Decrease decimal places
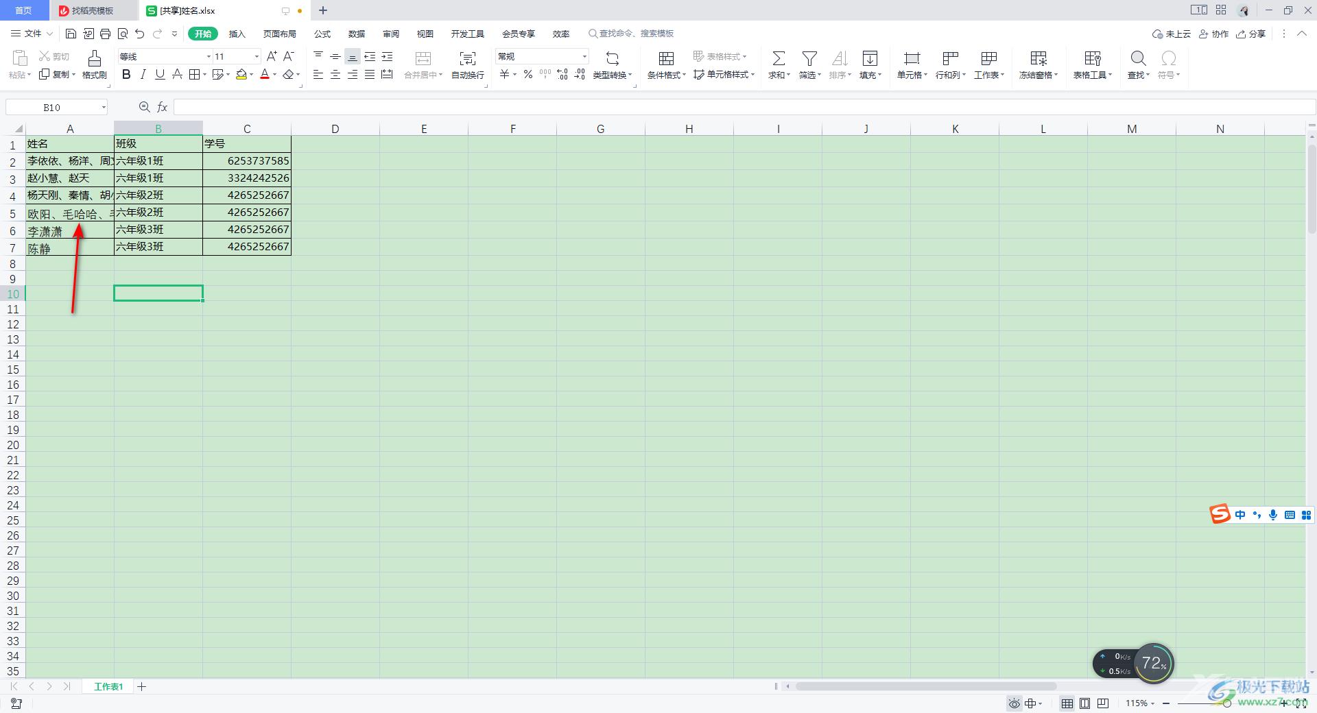The width and height of the screenshot is (1317, 713). (x=580, y=75)
